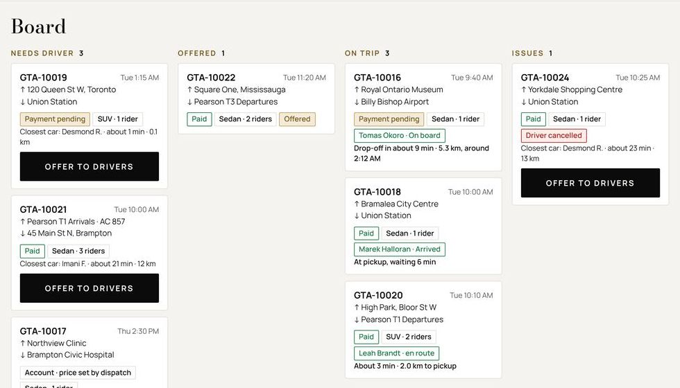Click the Driver cancelled status tag
The height and width of the screenshot is (388, 680).
point(554,136)
